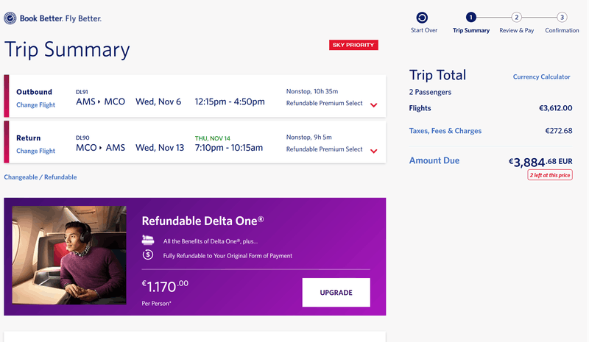
Task: Click the Start Over circular arrow icon
Action: [423, 18]
